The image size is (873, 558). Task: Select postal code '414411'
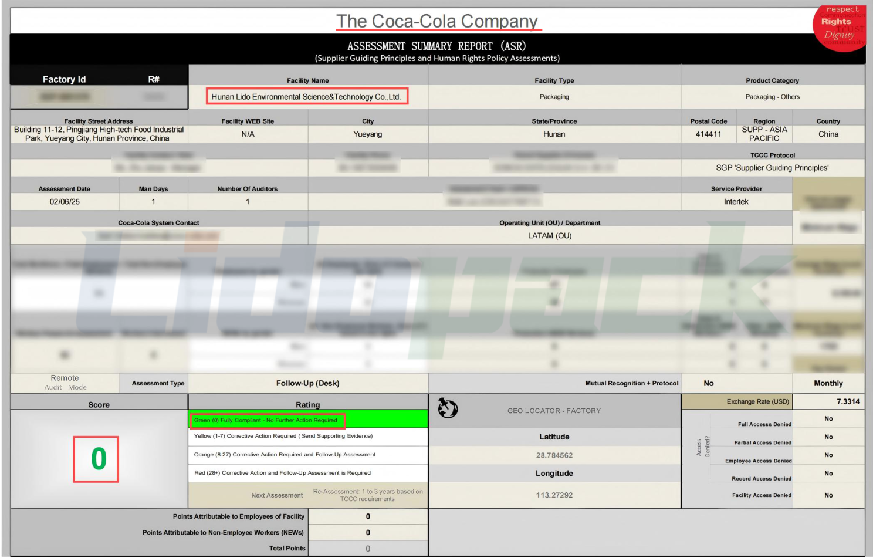pos(708,134)
